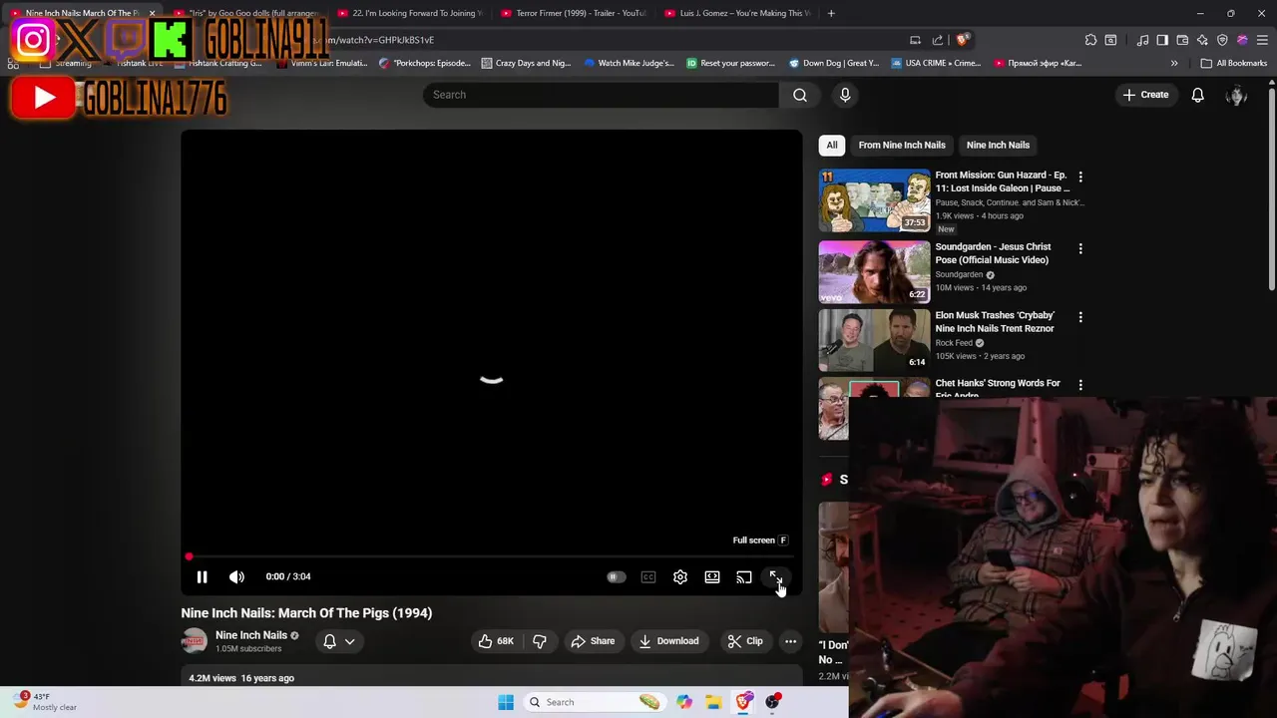
Task: Open Front Mission Gun Hazard video thumbnail
Action: (x=875, y=200)
